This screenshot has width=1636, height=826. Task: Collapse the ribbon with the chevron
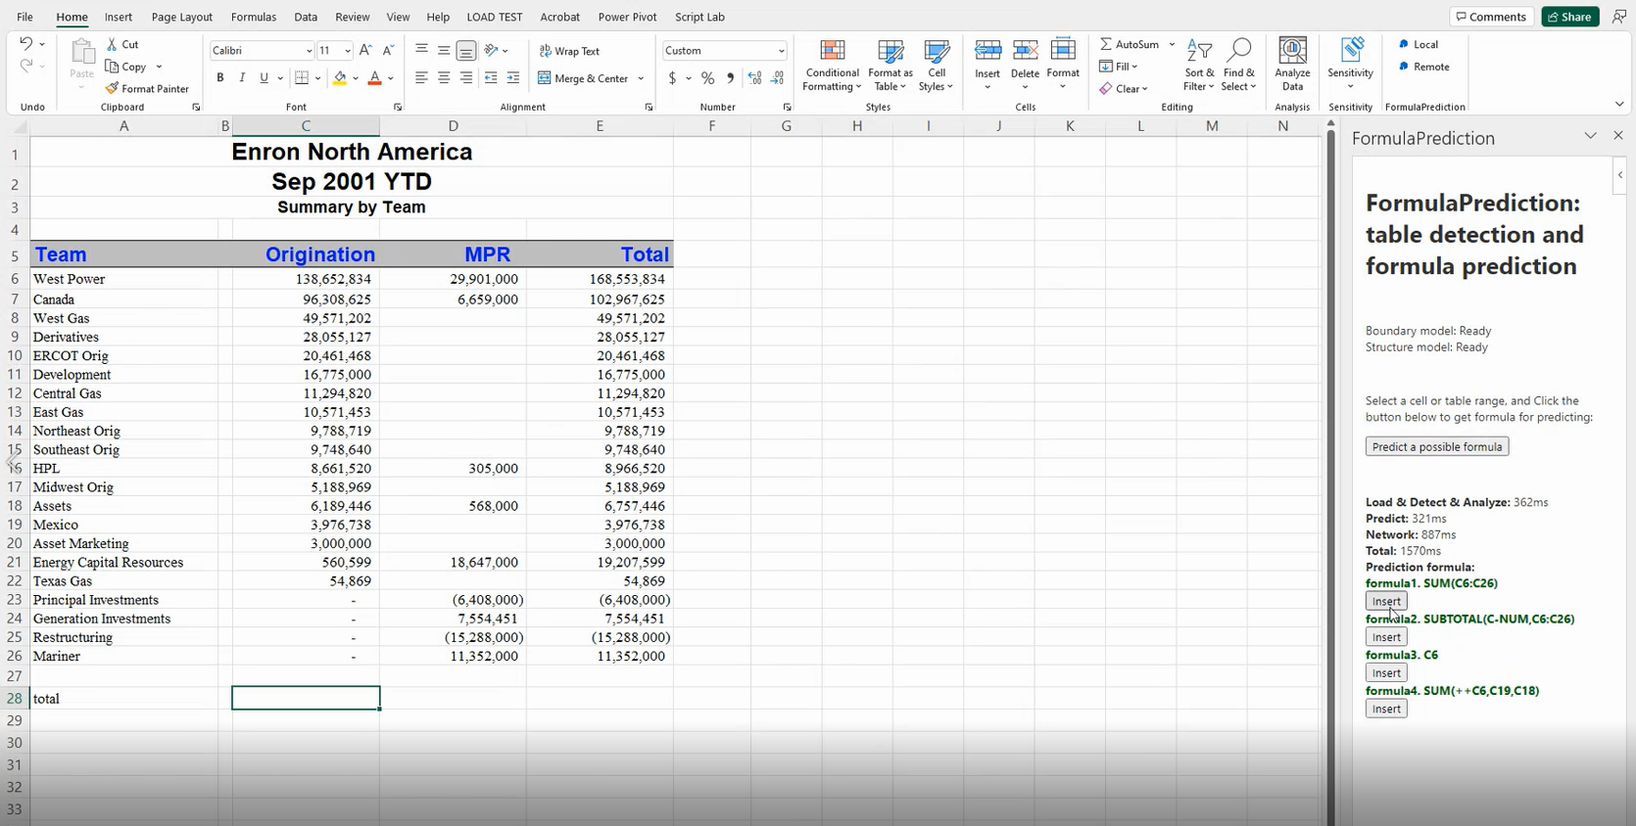(x=1618, y=104)
